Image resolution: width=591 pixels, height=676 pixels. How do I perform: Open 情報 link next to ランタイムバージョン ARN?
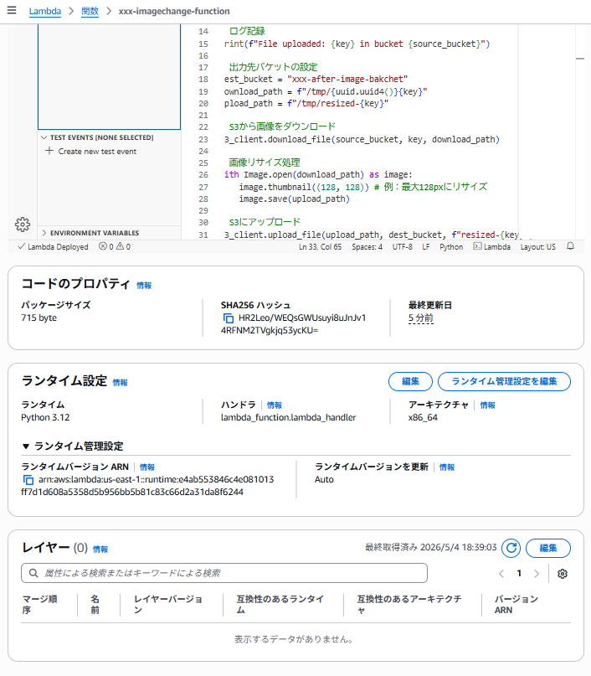(x=147, y=467)
